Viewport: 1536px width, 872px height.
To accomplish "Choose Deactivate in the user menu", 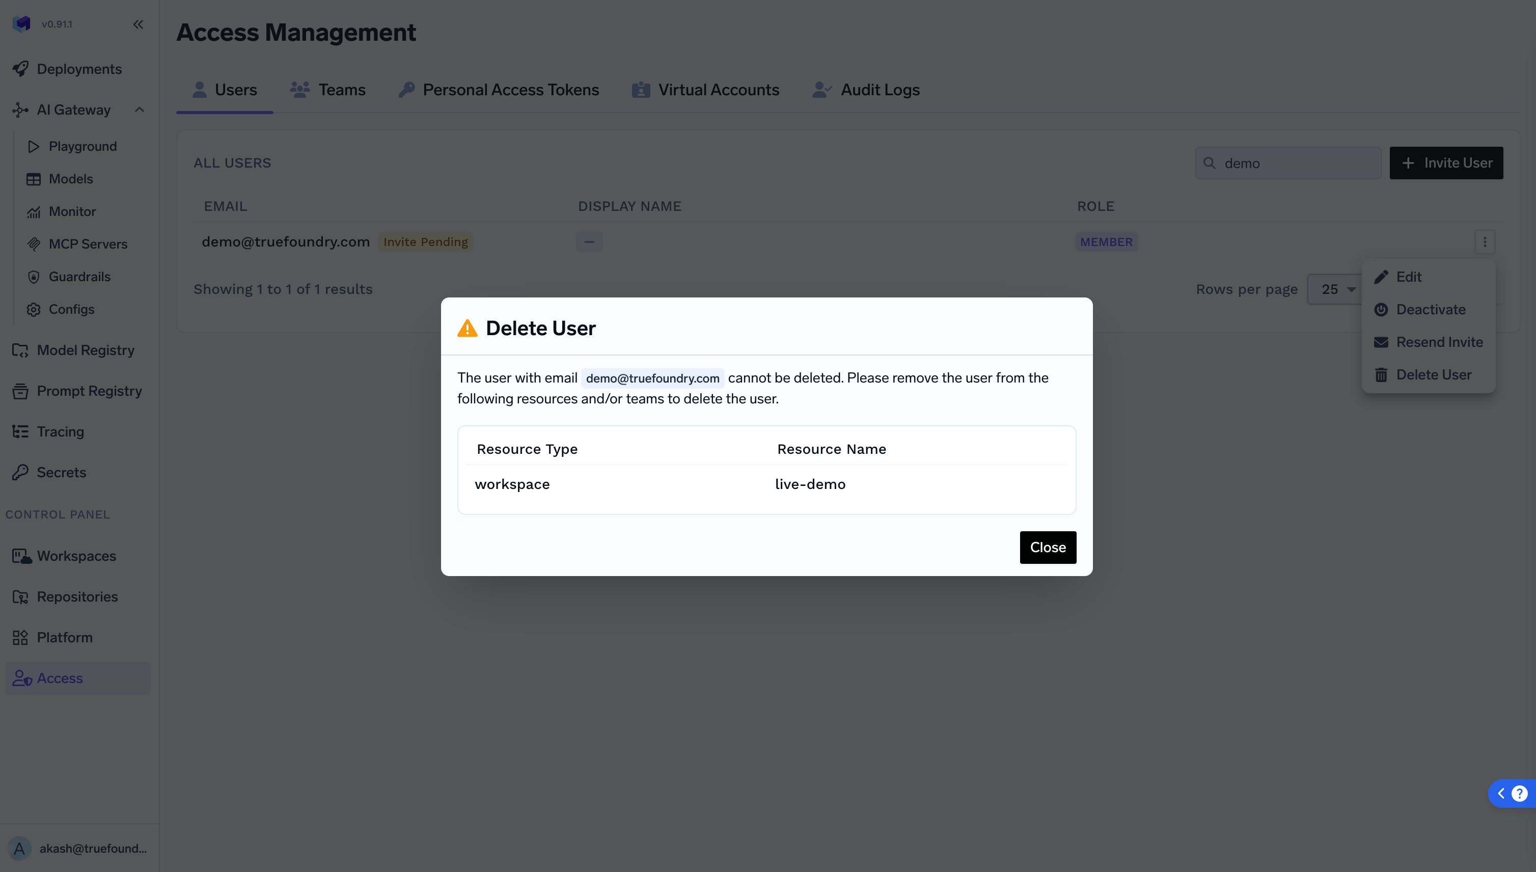I will coord(1430,310).
